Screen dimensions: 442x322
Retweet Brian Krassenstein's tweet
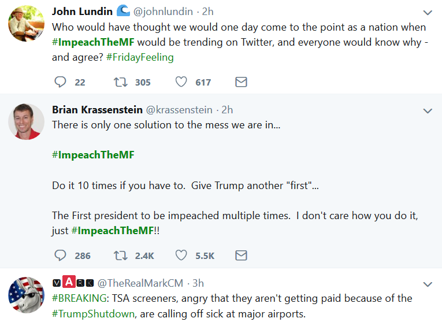point(121,255)
